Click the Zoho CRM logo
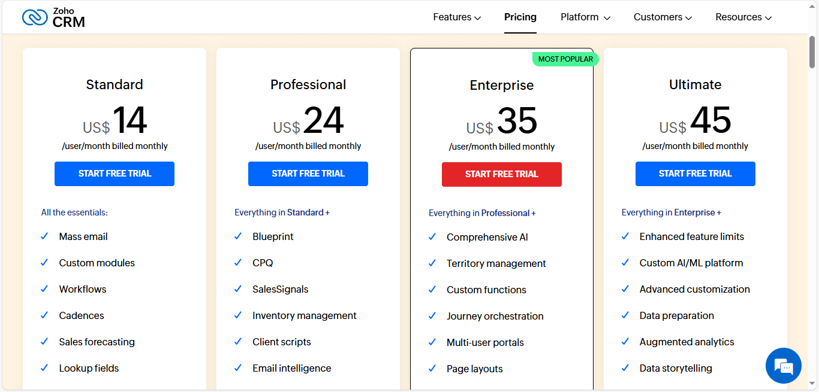 coord(53,18)
